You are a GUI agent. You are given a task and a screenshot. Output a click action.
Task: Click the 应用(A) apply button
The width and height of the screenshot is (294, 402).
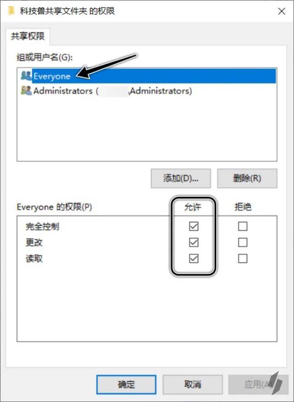[x=258, y=384]
